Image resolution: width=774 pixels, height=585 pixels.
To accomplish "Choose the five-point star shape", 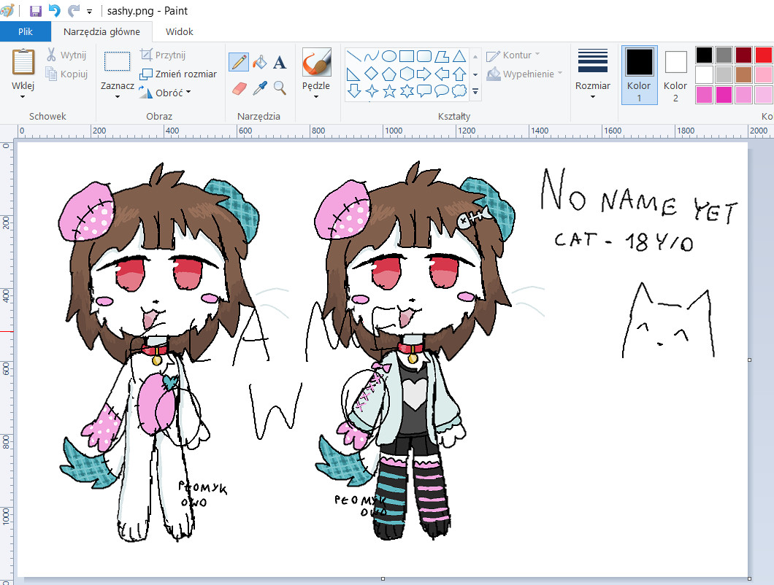I will pos(389,91).
